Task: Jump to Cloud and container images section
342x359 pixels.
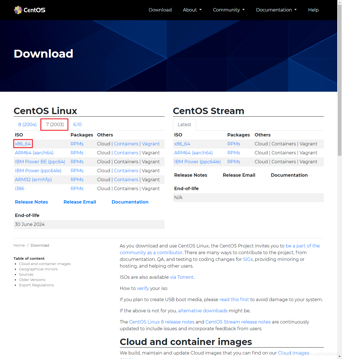Action: [45, 264]
